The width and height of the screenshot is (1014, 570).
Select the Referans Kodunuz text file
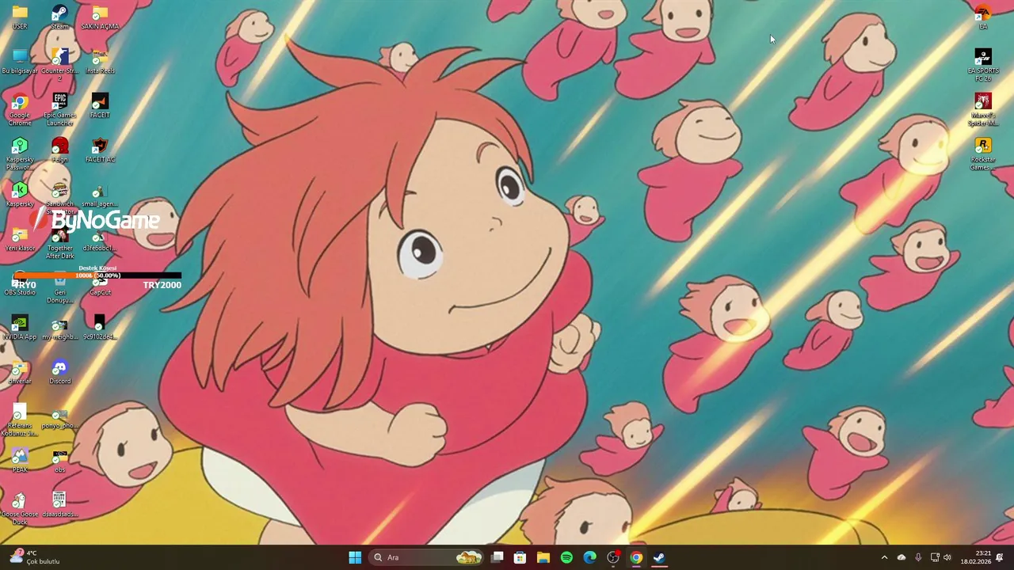point(20,420)
